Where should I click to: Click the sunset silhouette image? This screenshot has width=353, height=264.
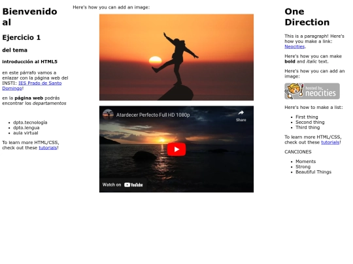pyautogui.click(x=176, y=57)
